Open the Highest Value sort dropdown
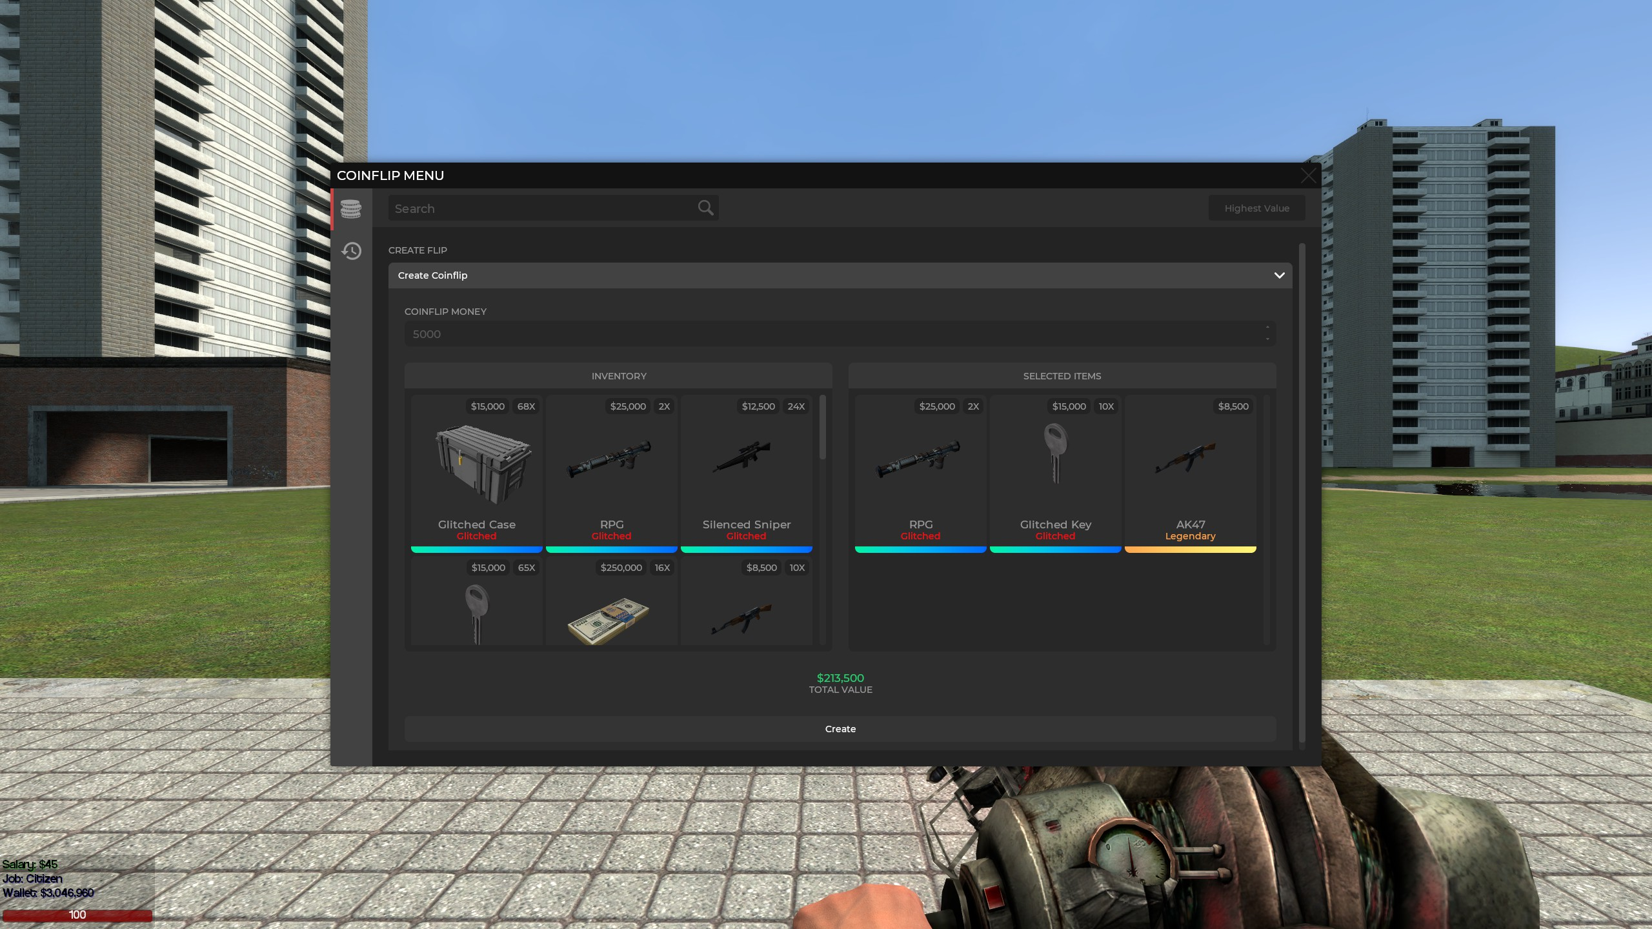This screenshot has width=1652, height=929. 1256,208
